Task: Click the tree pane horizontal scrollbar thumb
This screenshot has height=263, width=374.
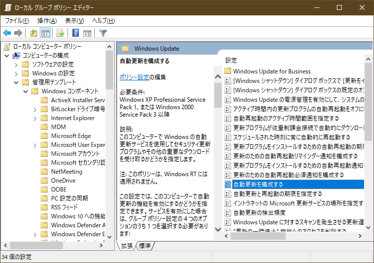Action: coord(37,245)
